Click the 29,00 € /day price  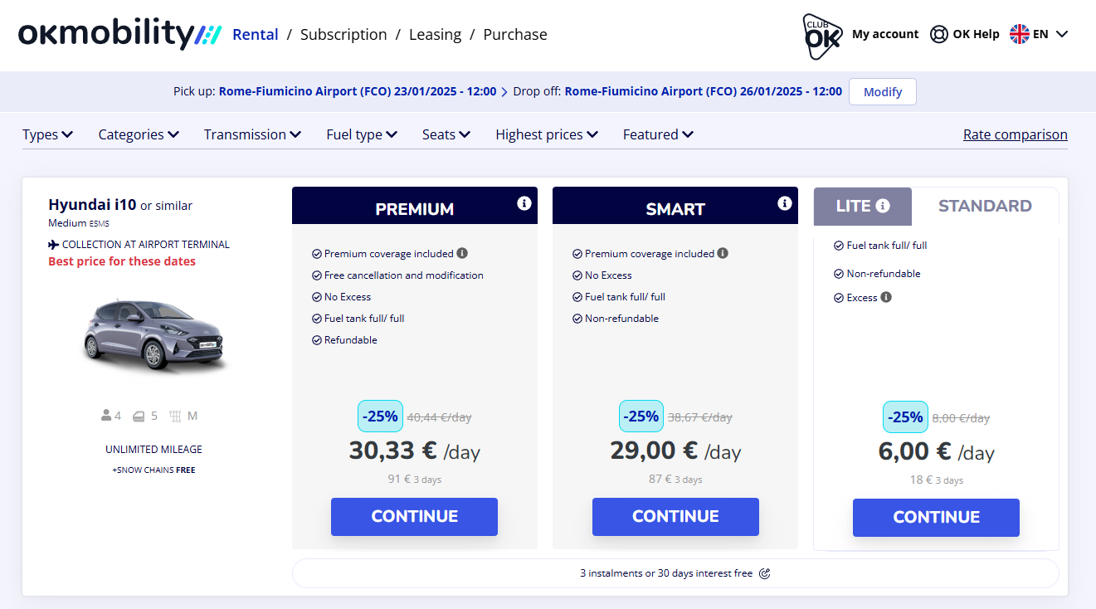[x=675, y=451]
